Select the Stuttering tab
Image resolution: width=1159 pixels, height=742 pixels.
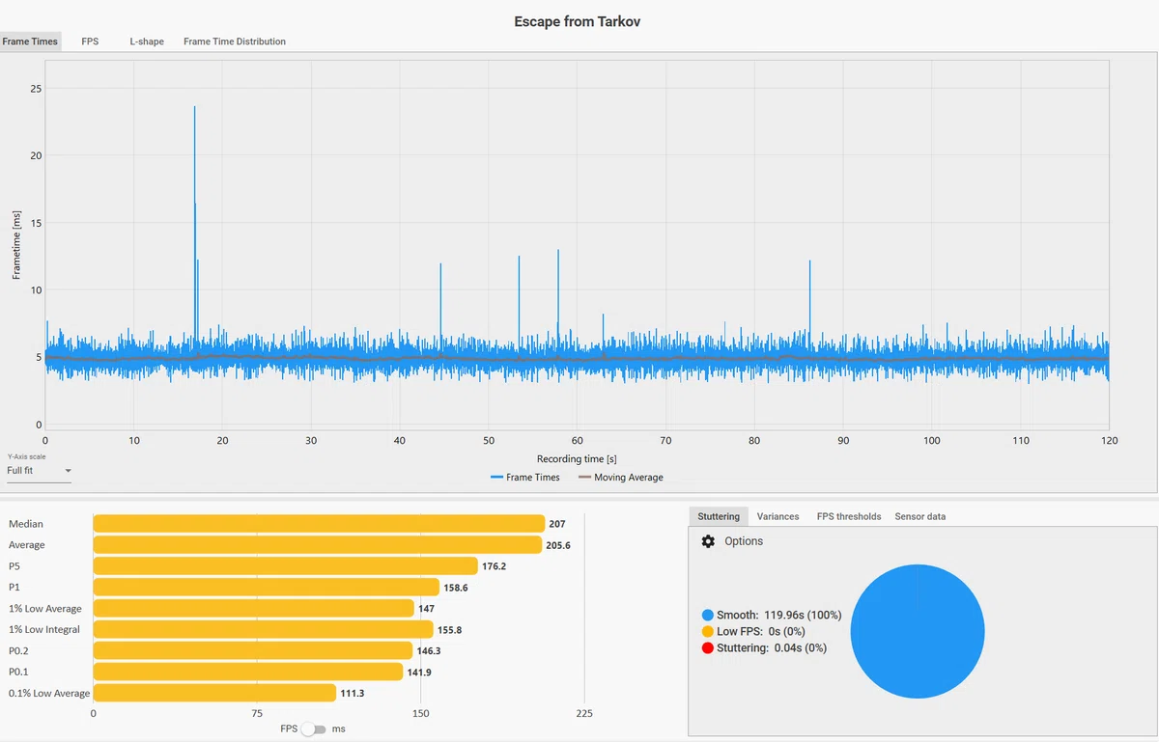(719, 516)
